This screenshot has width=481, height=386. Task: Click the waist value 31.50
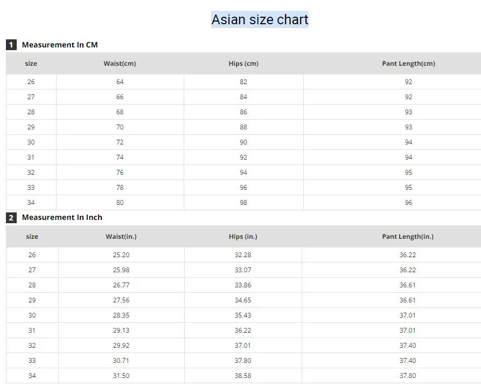(x=121, y=376)
